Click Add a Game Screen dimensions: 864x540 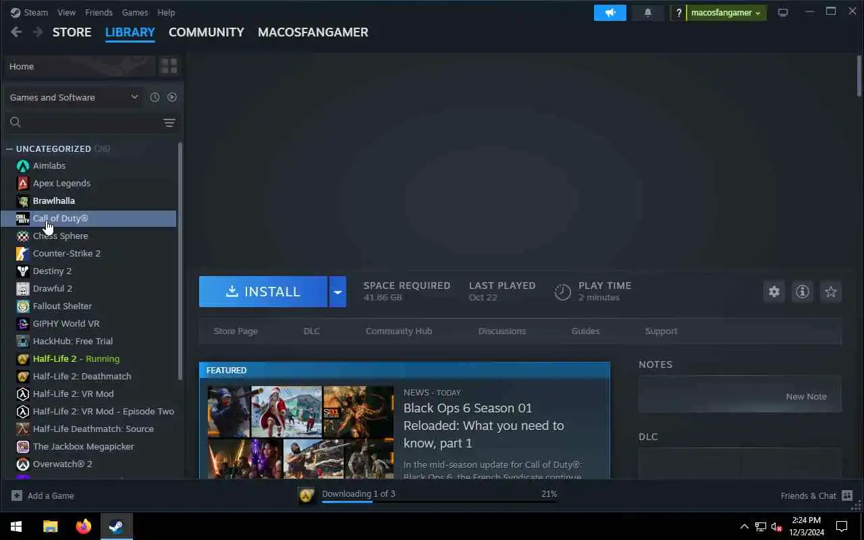(43, 496)
